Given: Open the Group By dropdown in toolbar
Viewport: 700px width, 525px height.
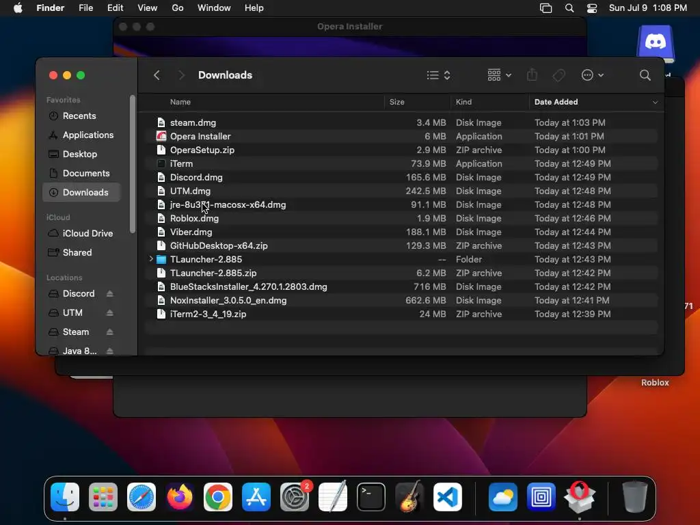Looking at the screenshot, I should 499,75.
